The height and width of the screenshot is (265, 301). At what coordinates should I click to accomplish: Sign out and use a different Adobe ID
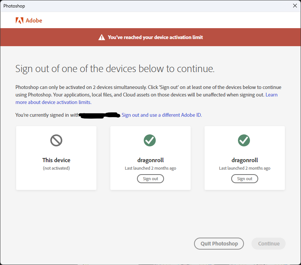[161, 115]
